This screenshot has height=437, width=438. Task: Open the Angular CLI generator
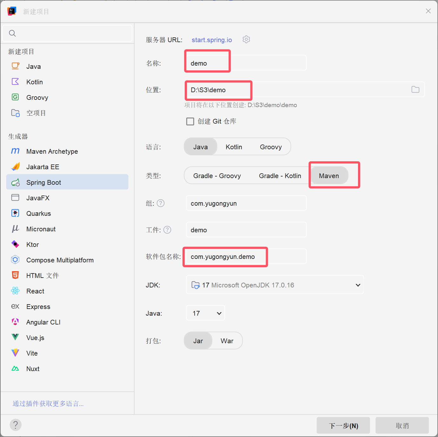(x=43, y=322)
